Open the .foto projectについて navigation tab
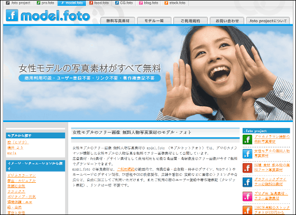This screenshot has height=215, width=296. 267,21
